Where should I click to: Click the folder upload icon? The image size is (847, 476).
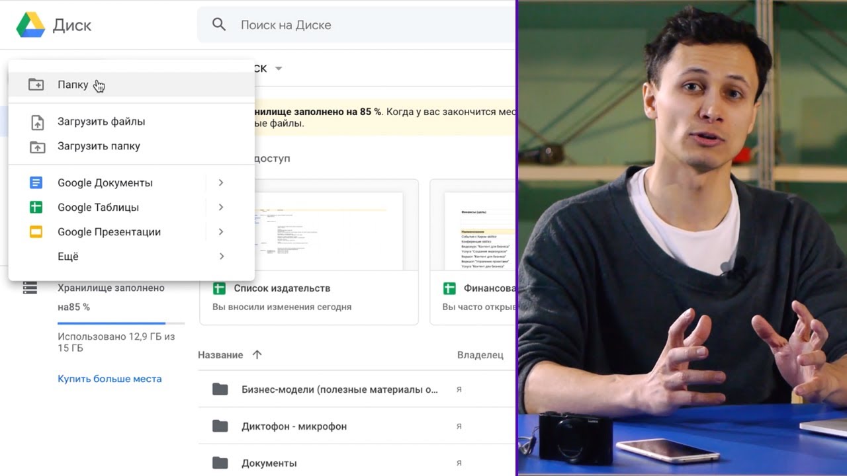pyautogui.click(x=38, y=146)
